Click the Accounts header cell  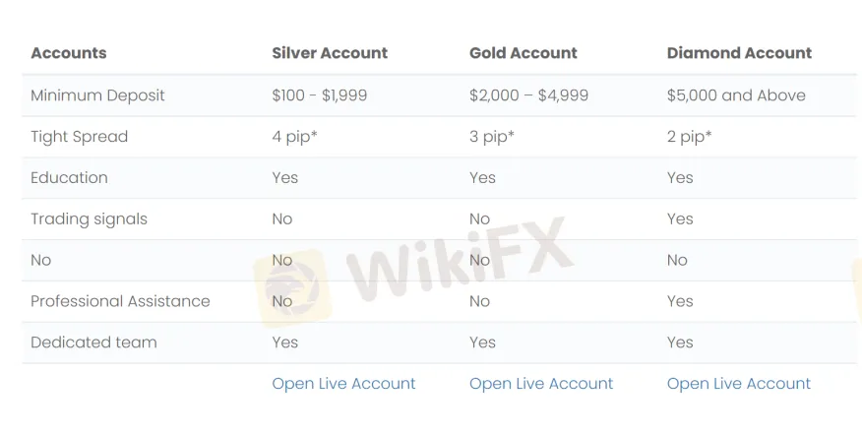pos(69,53)
